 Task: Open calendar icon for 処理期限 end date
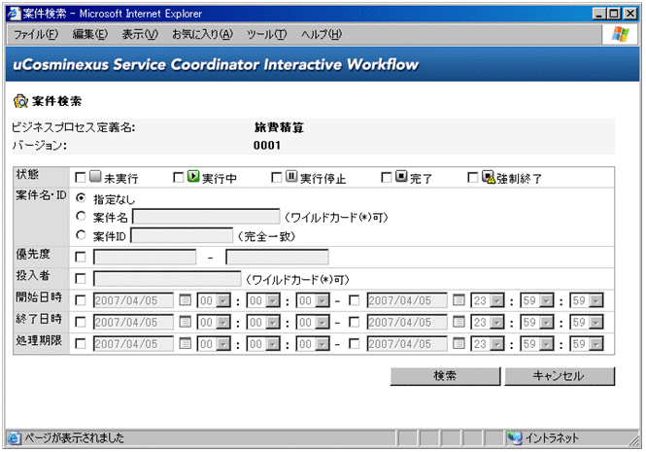click(459, 343)
